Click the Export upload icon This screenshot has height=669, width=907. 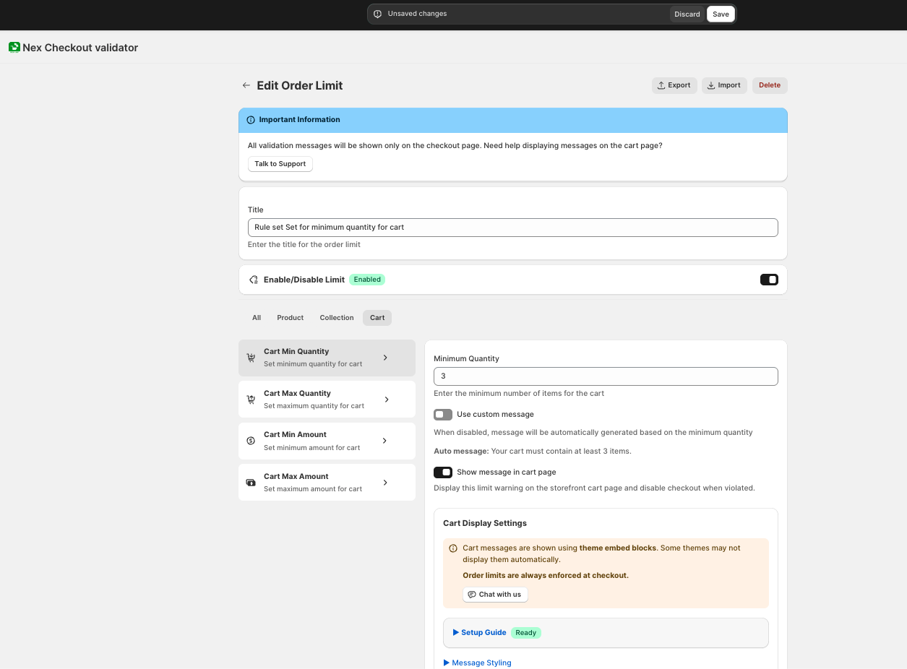(660, 85)
